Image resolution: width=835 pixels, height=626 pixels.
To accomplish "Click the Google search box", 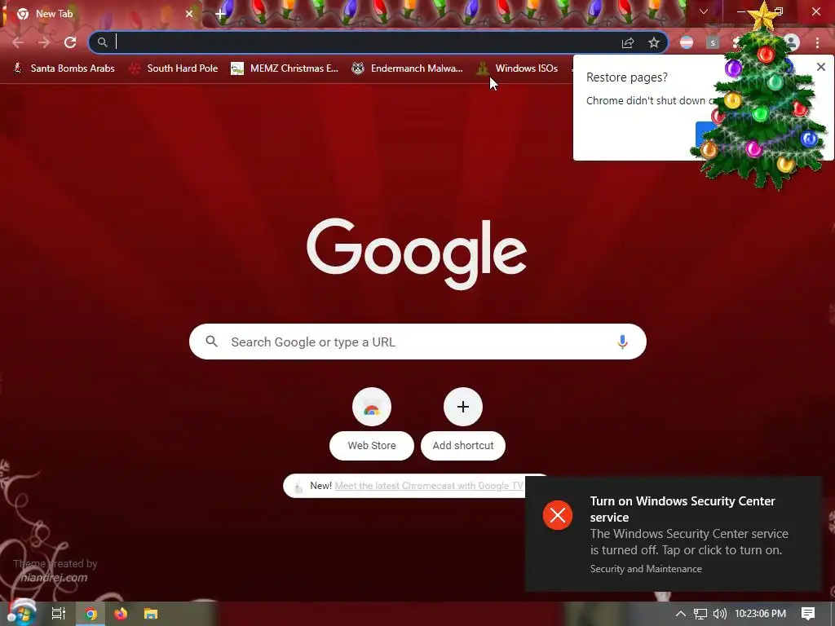I will pyautogui.click(x=417, y=342).
